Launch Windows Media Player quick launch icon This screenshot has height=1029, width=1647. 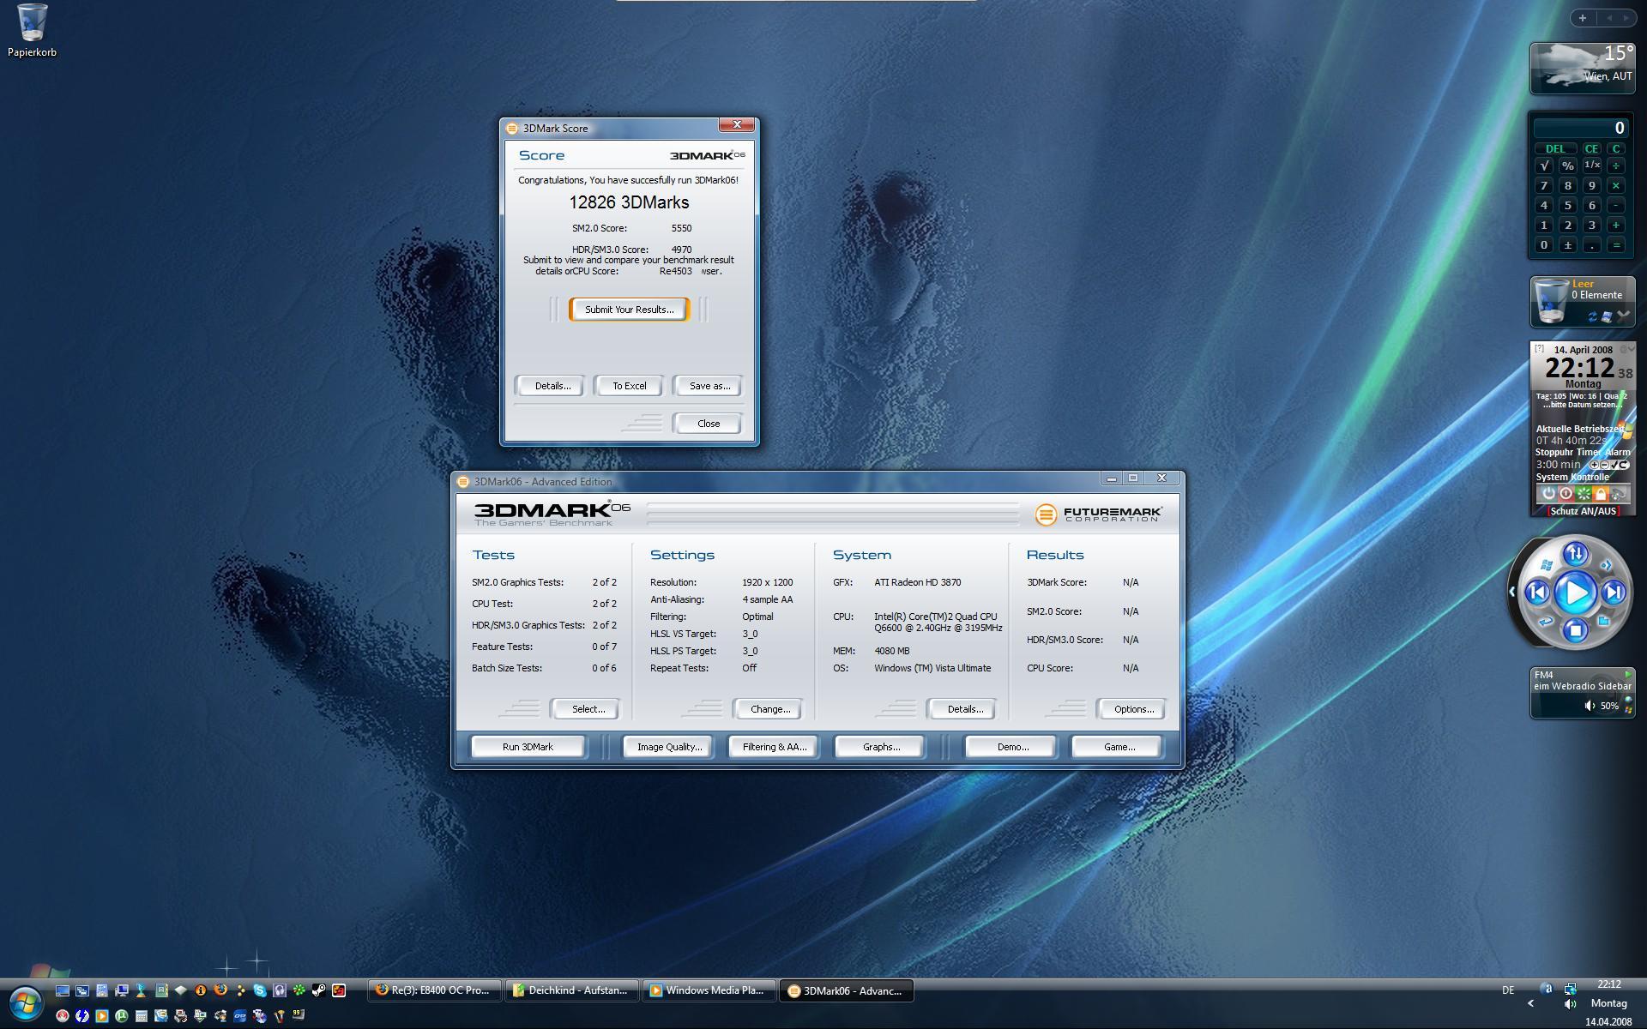click(x=102, y=1016)
